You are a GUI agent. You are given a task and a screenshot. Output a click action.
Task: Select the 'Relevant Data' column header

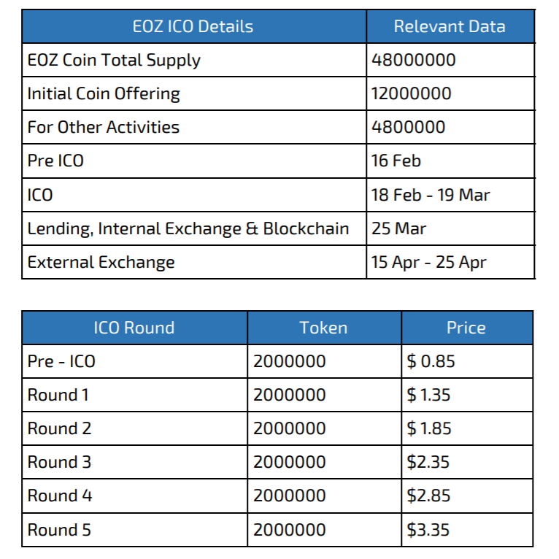450,27
